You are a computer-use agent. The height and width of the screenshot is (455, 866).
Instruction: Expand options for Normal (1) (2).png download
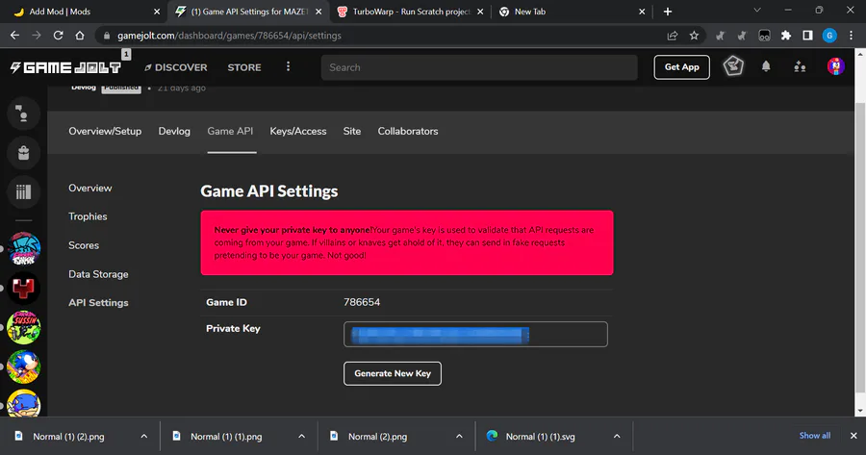click(x=144, y=436)
